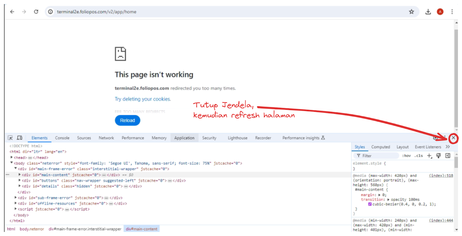Expand ellipsis badge in script element

tap(67, 209)
